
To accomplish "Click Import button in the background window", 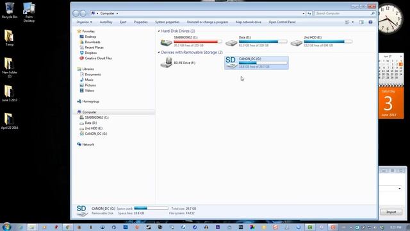I will click(391, 212).
